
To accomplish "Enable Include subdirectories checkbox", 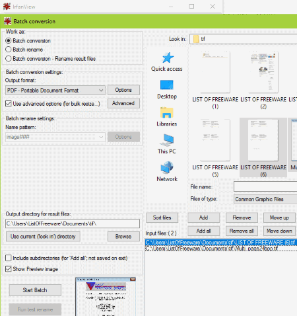I will pyautogui.click(x=9, y=258).
